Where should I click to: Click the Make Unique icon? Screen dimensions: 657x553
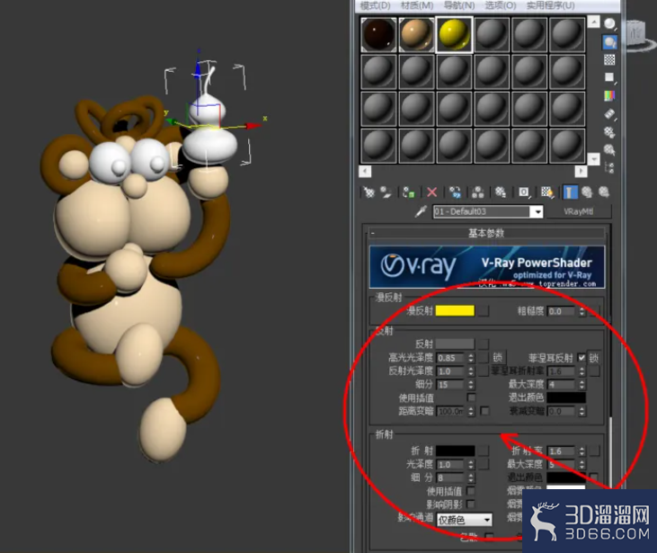point(477,192)
